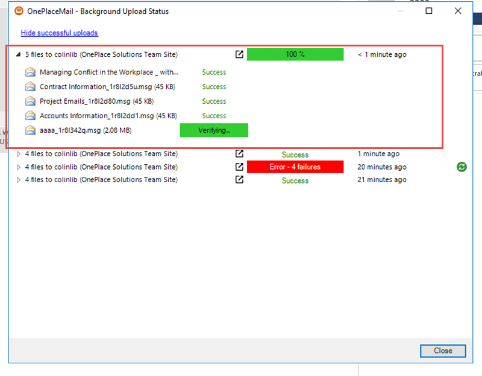This screenshot has height=376, width=482.
Task: Retry the failed upload with green refresh icon
Action: tap(462, 167)
